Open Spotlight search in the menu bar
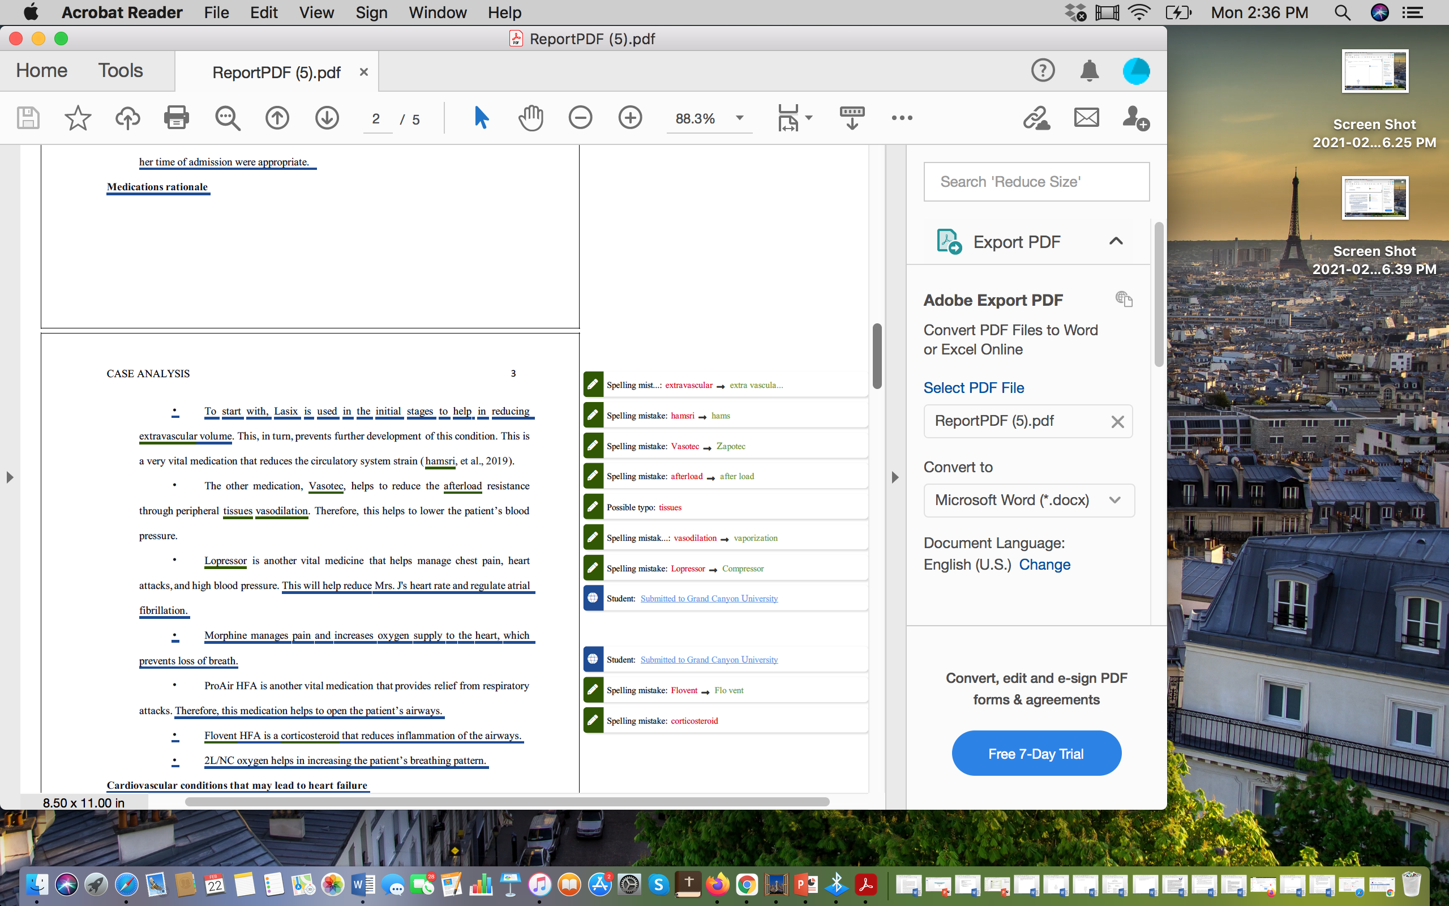 pyautogui.click(x=1343, y=12)
